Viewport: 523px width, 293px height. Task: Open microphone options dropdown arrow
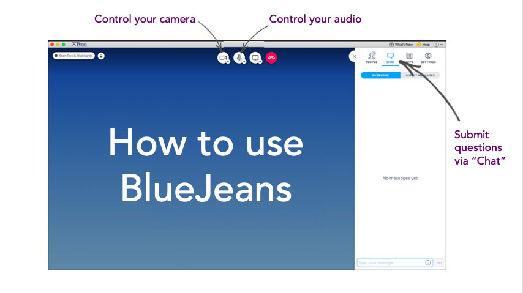pyautogui.click(x=244, y=61)
